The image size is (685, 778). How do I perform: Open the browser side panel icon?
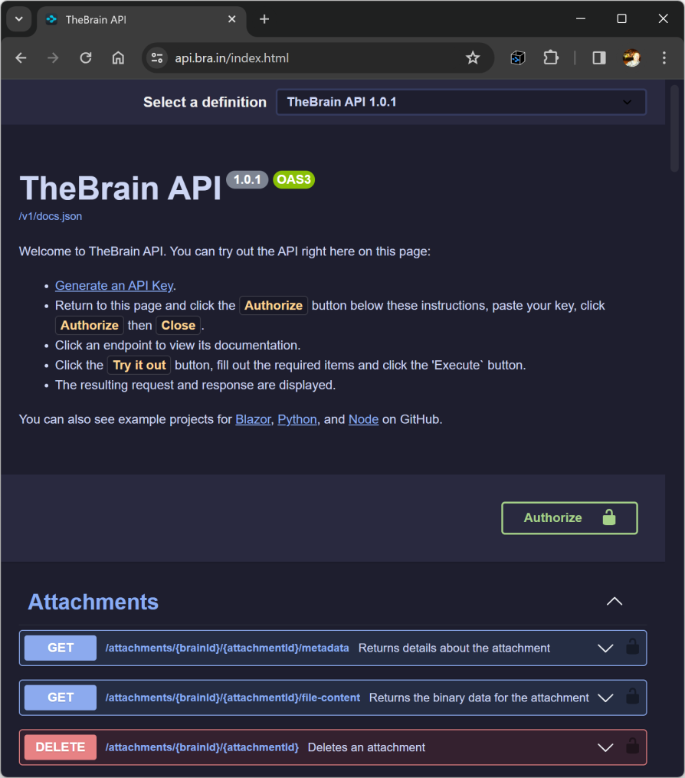click(x=599, y=58)
